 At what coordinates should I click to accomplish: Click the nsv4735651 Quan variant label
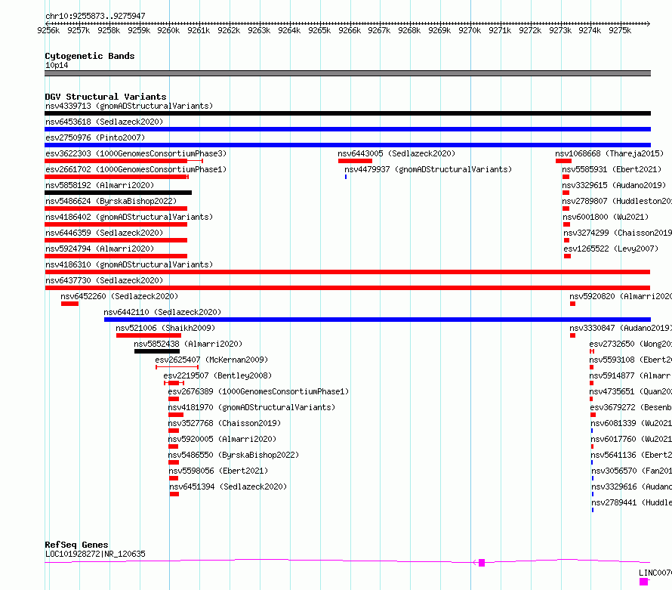point(630,391)
